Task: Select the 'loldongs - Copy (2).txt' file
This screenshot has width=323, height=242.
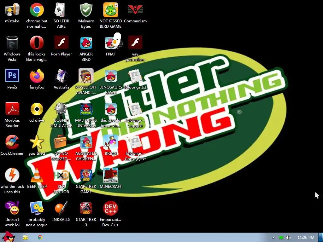Action: [135, 142]
